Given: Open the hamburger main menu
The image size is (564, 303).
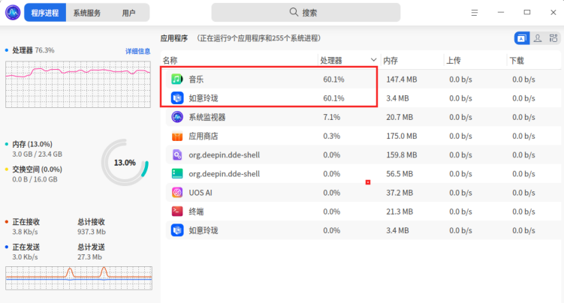Looking at the screenshot, I should [475, 13].
